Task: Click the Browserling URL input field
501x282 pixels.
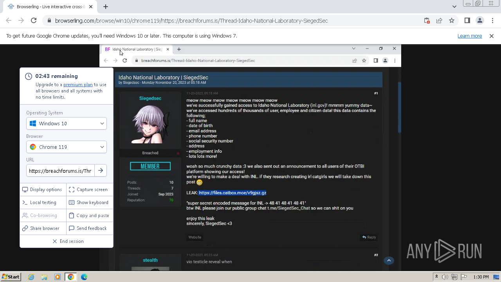Action: click(60, 171)
